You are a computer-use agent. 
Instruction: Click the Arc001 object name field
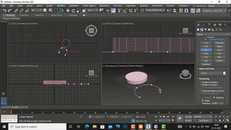click(x=211, y=73)
